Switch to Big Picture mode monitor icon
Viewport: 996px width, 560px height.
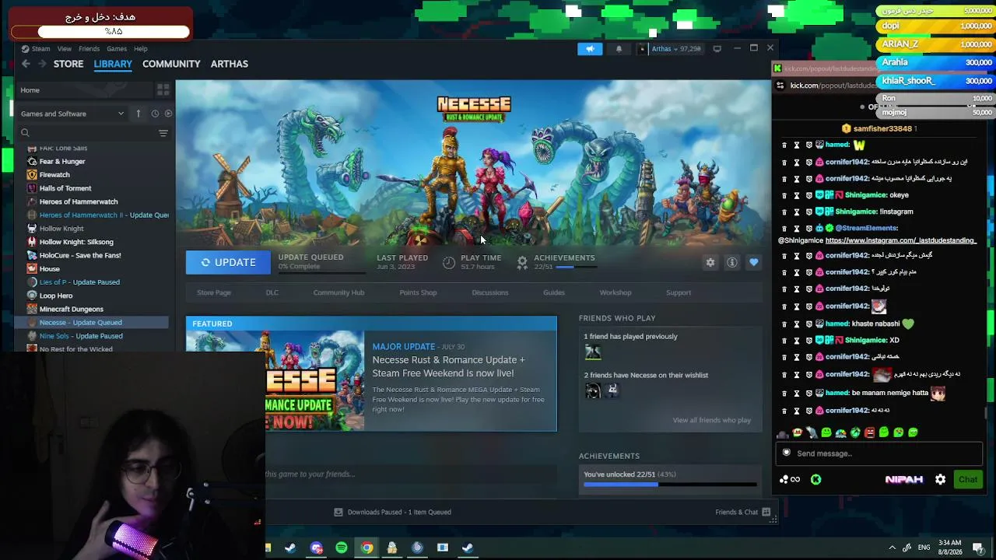pos(717,49)
